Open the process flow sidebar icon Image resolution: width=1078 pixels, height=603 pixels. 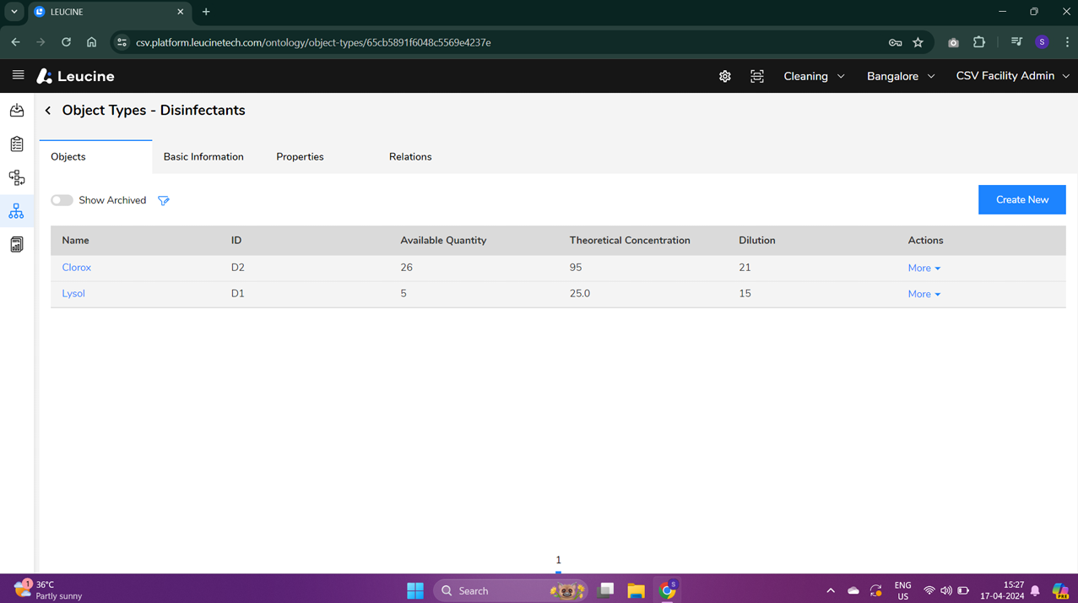pyautogui.click(x=17, y=177)
